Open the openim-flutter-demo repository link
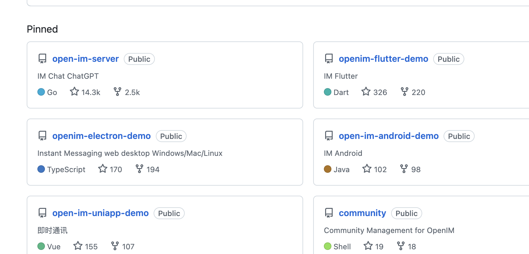The width and height of the screenshot is (529, 254). [x=383, y=59]
